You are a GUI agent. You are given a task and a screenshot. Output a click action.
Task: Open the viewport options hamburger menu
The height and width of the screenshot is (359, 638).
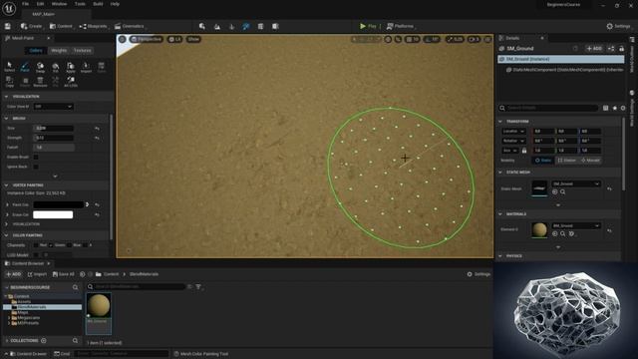coord(122,39)
